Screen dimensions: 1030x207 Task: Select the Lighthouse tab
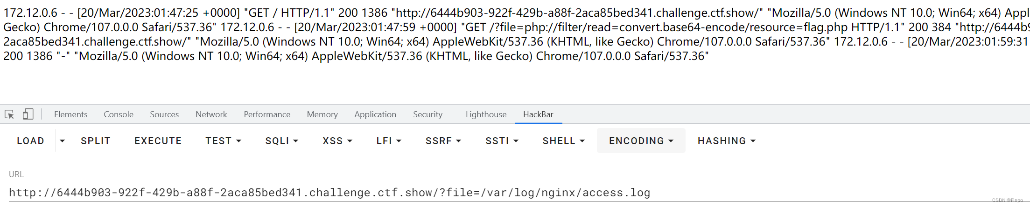coord(486,114)
